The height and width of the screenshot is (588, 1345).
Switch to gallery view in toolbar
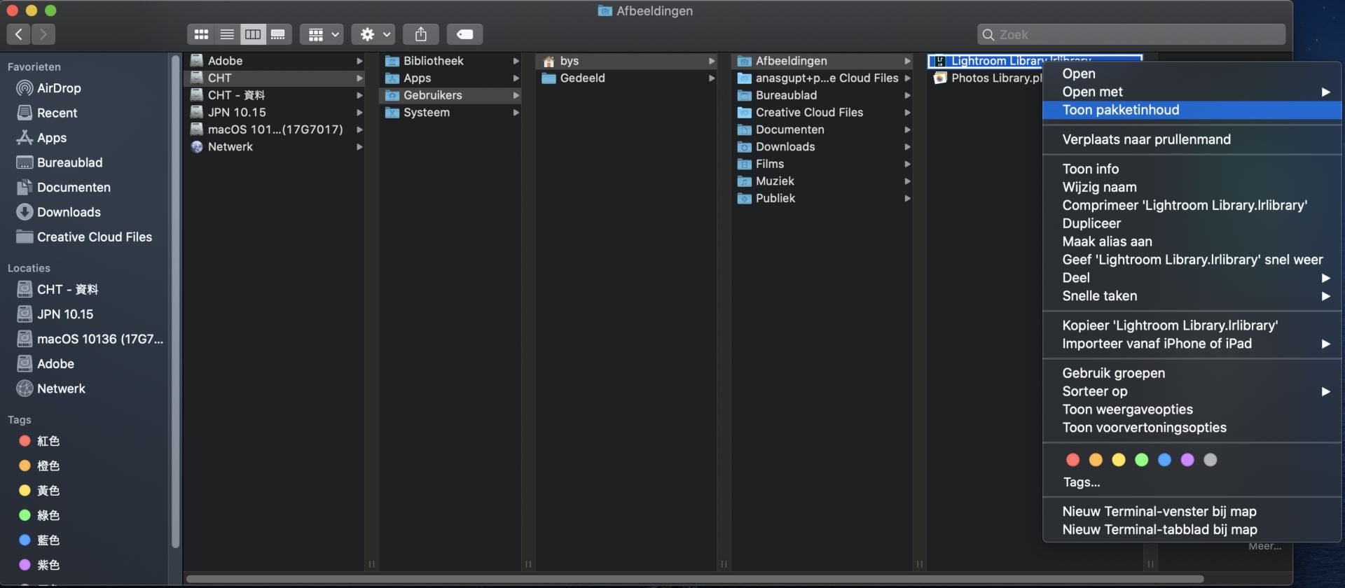pos(278,34)
